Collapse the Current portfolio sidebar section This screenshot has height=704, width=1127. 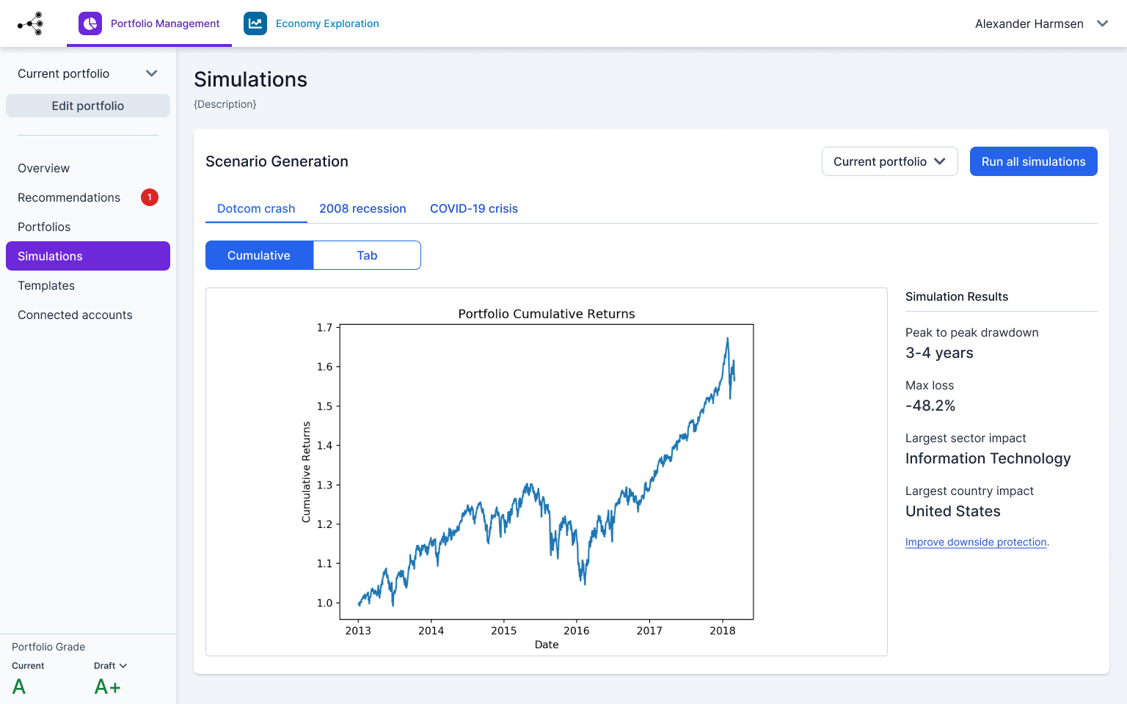point(152,73)
